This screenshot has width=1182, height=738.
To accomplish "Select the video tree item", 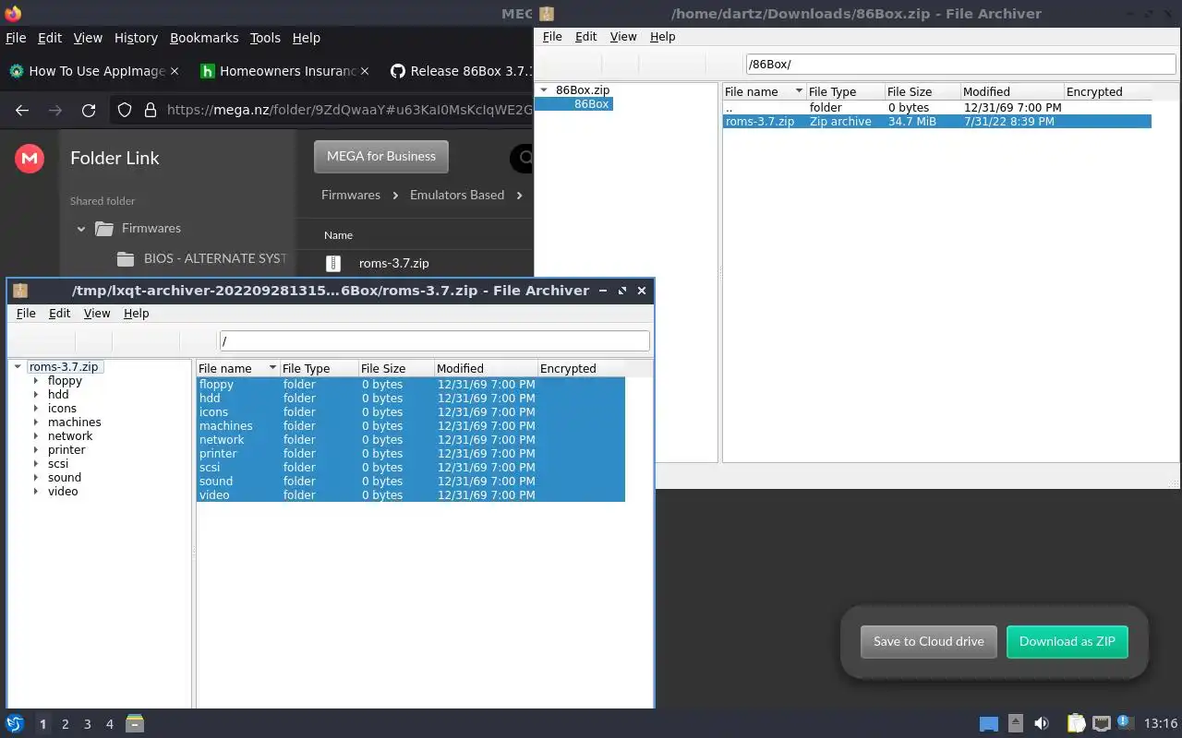I will (63, 492).
